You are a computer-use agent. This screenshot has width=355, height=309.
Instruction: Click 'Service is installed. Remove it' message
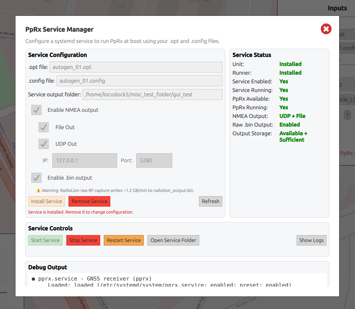tap(81, 212)
